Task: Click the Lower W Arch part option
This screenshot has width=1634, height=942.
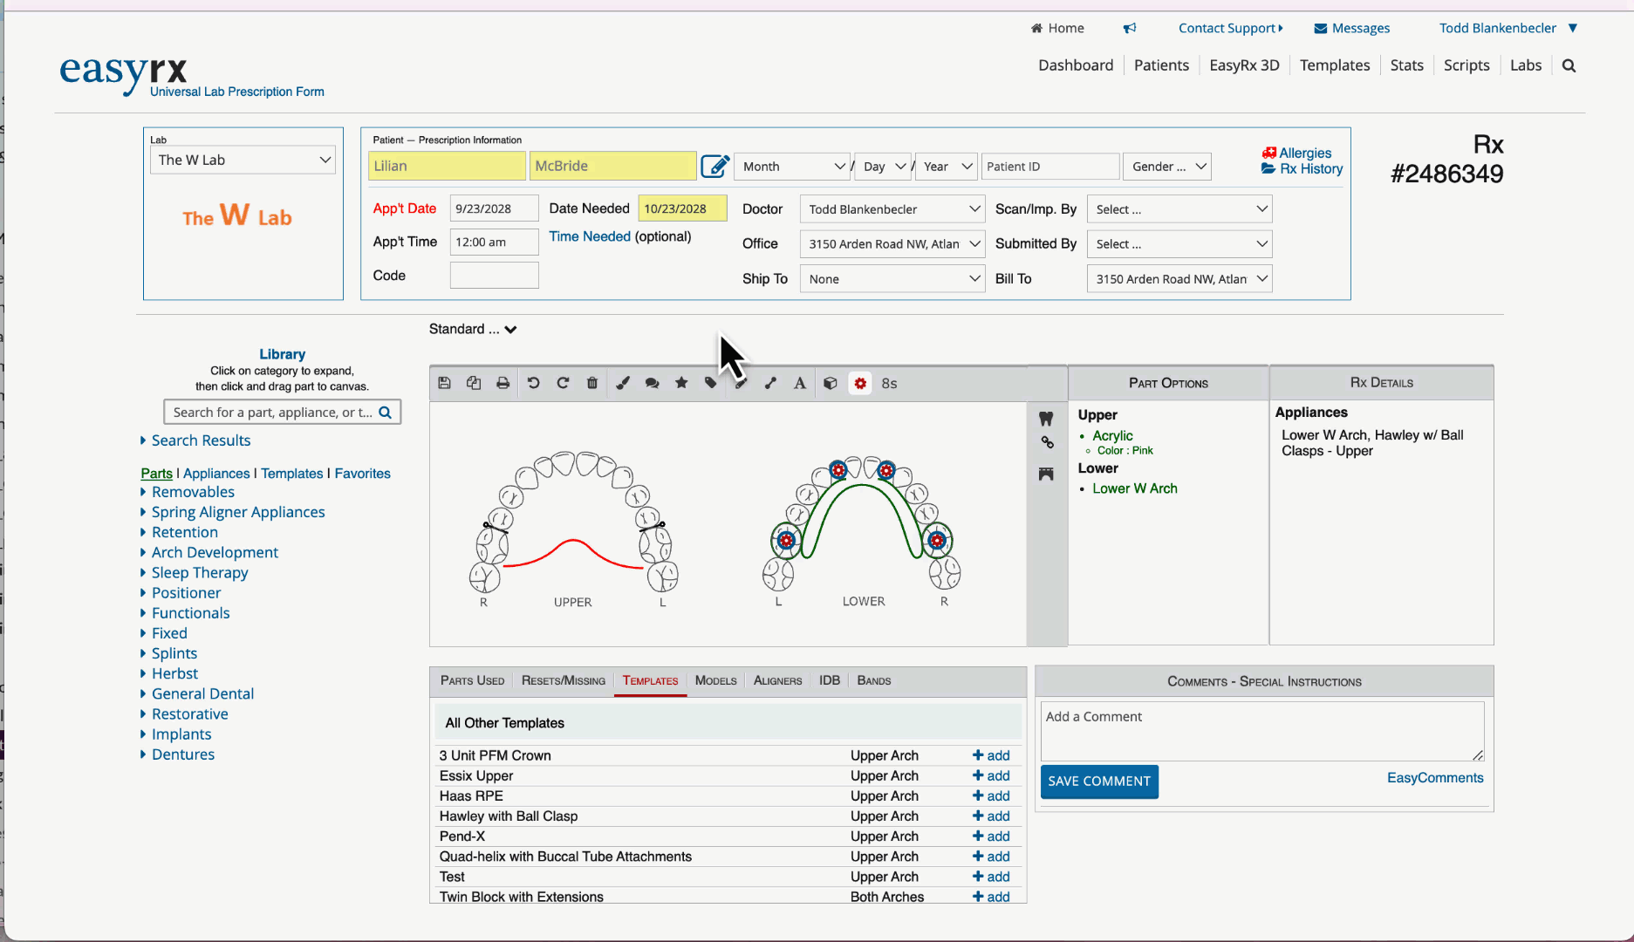Action: pyautogui.click(x=1134, y=488)
